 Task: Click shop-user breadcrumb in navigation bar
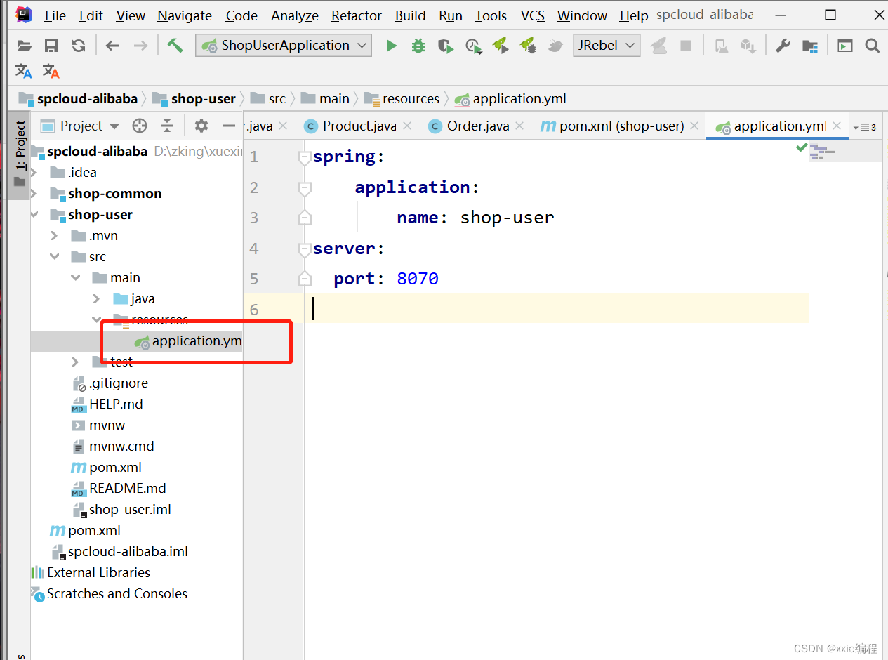click(x=194, y=98)
